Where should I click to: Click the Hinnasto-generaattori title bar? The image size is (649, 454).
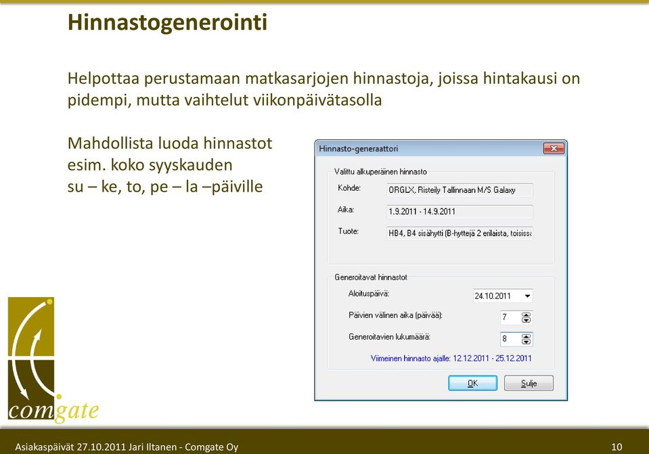(430, 149)
